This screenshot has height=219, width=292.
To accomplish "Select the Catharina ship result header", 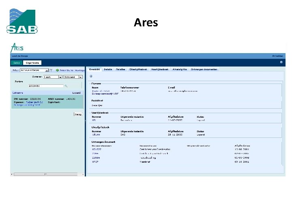I will [x=47, y=93].
